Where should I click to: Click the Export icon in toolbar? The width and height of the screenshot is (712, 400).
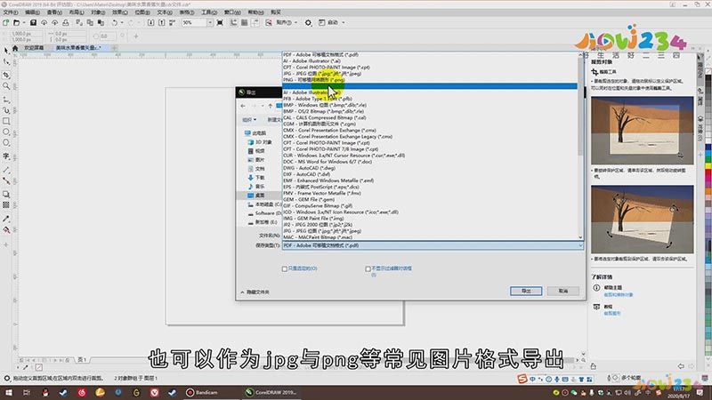coord(162,22)
